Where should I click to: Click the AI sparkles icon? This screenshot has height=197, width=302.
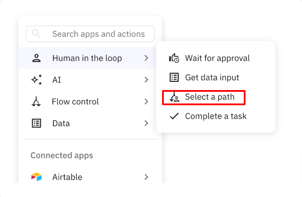(37, 80)
